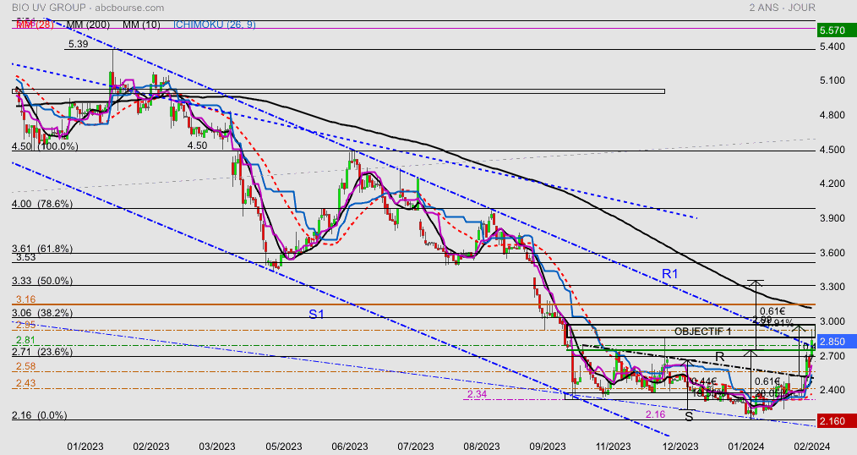
Task: Click the OBJECTIF 1 target label
Action: click(703, 332)
